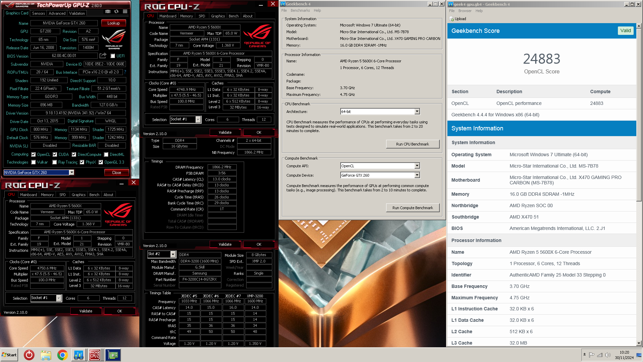Open Socket #1 dropdown in top CPU-Z window
The width and height of the screenshot is (643, 362).
(x=186, y=119)
